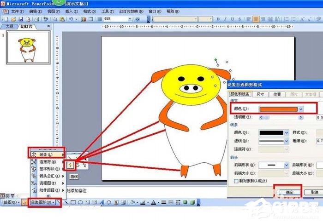Viewport: 323px width, 223px height.
Task: Toggle Center alignment button
Action: pyautogui.click(x=256, y=19)
